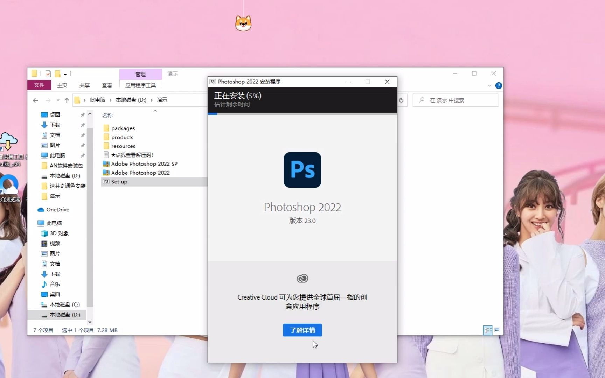Viewport: 605px width, 378px height.
Task: Click the 管理 contextual tab
Action: [x=140, y=74]
